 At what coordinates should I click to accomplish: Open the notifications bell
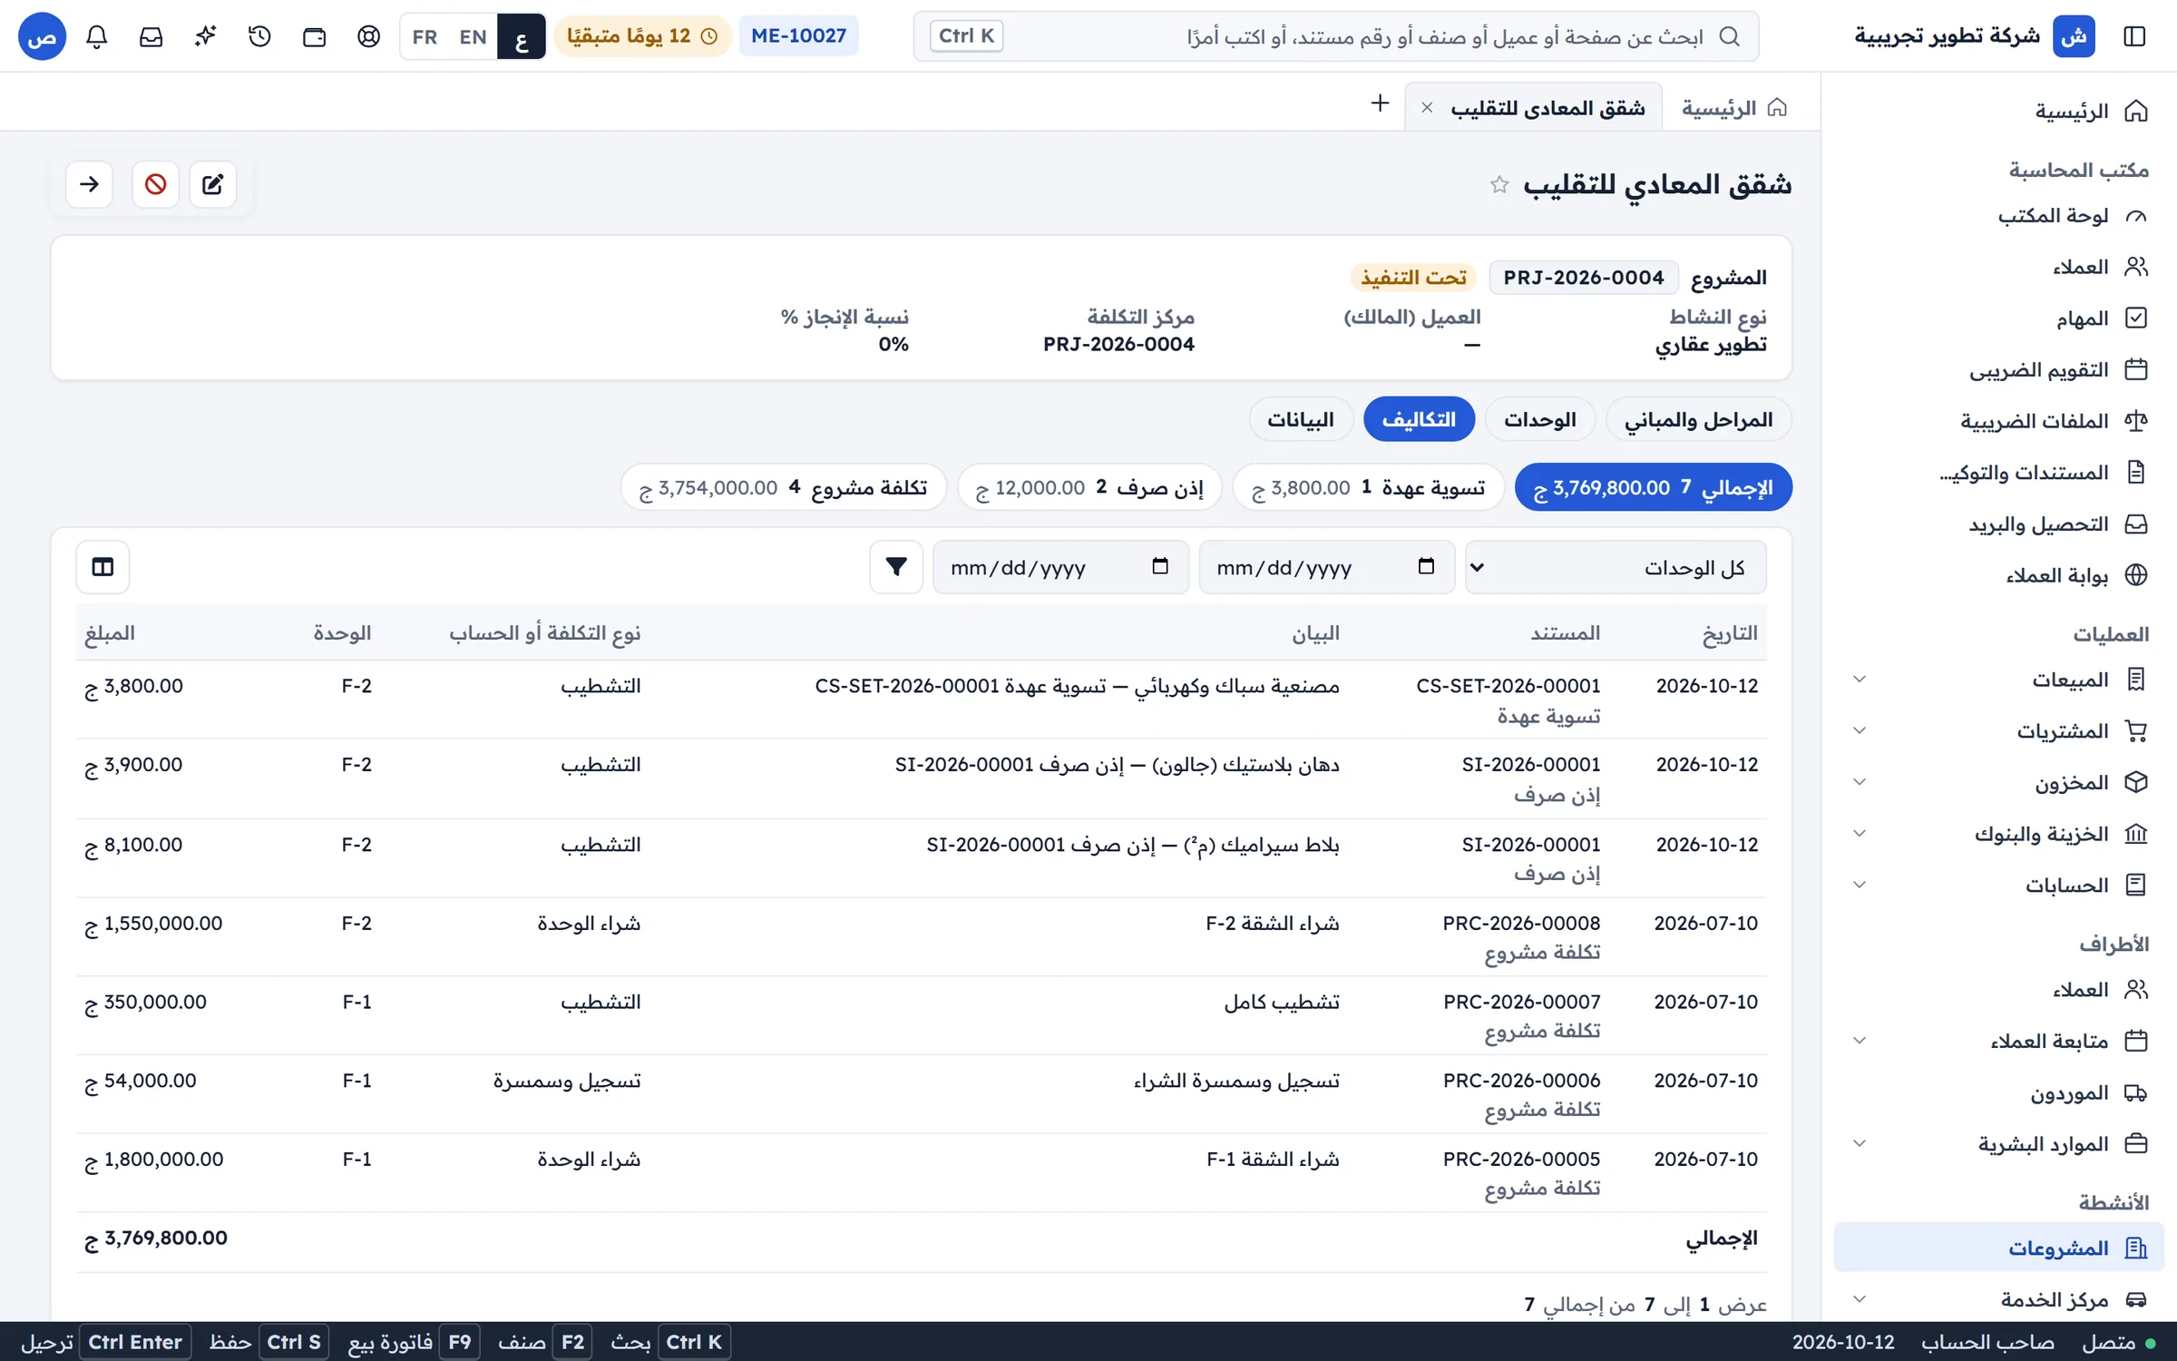point(97,36)
